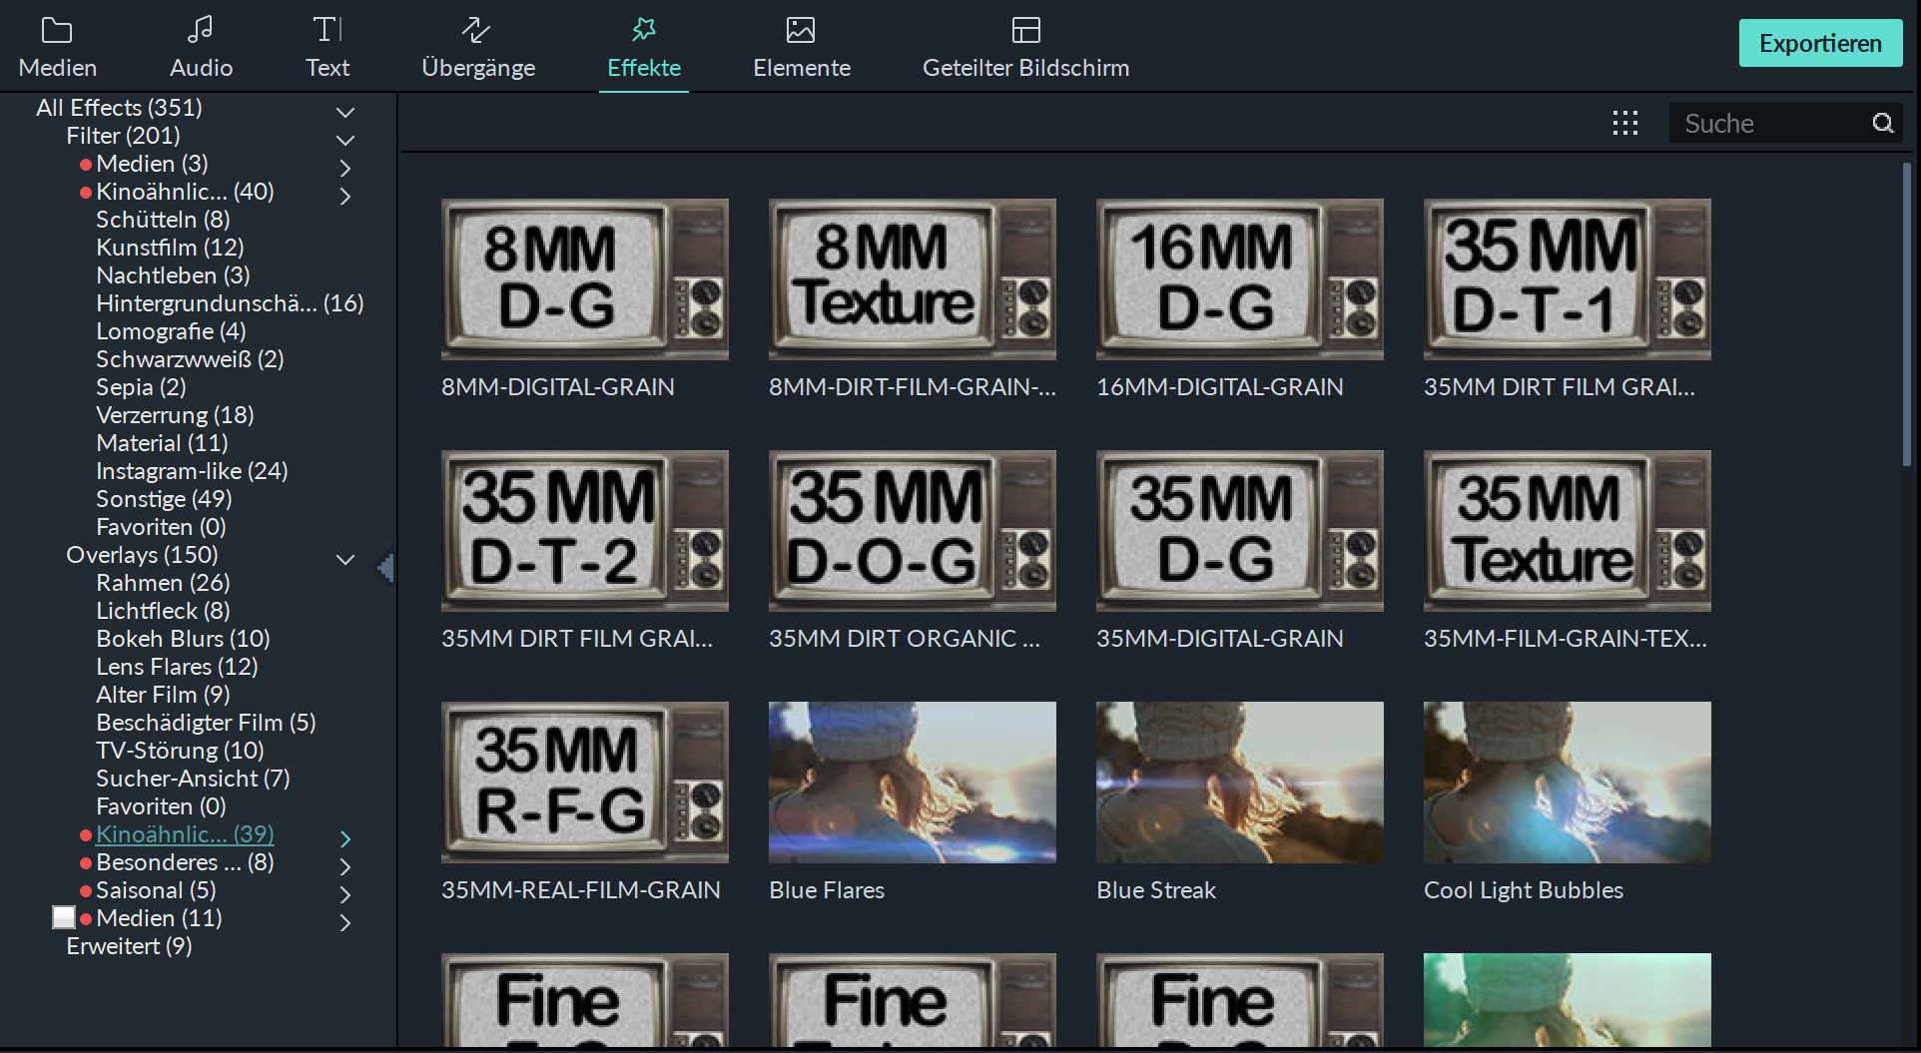Switch to the Übergänge tab label
This screenshot has height=1053, width=1921.
pyautogui.click(x=478, y=68)
